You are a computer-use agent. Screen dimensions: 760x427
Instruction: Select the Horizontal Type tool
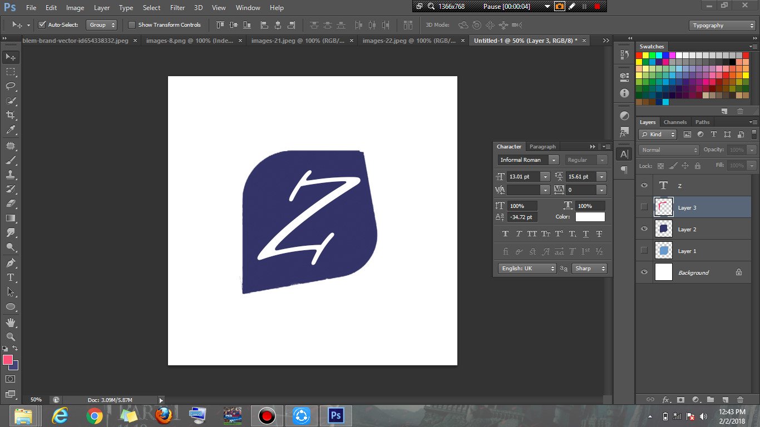pos(10,277)
